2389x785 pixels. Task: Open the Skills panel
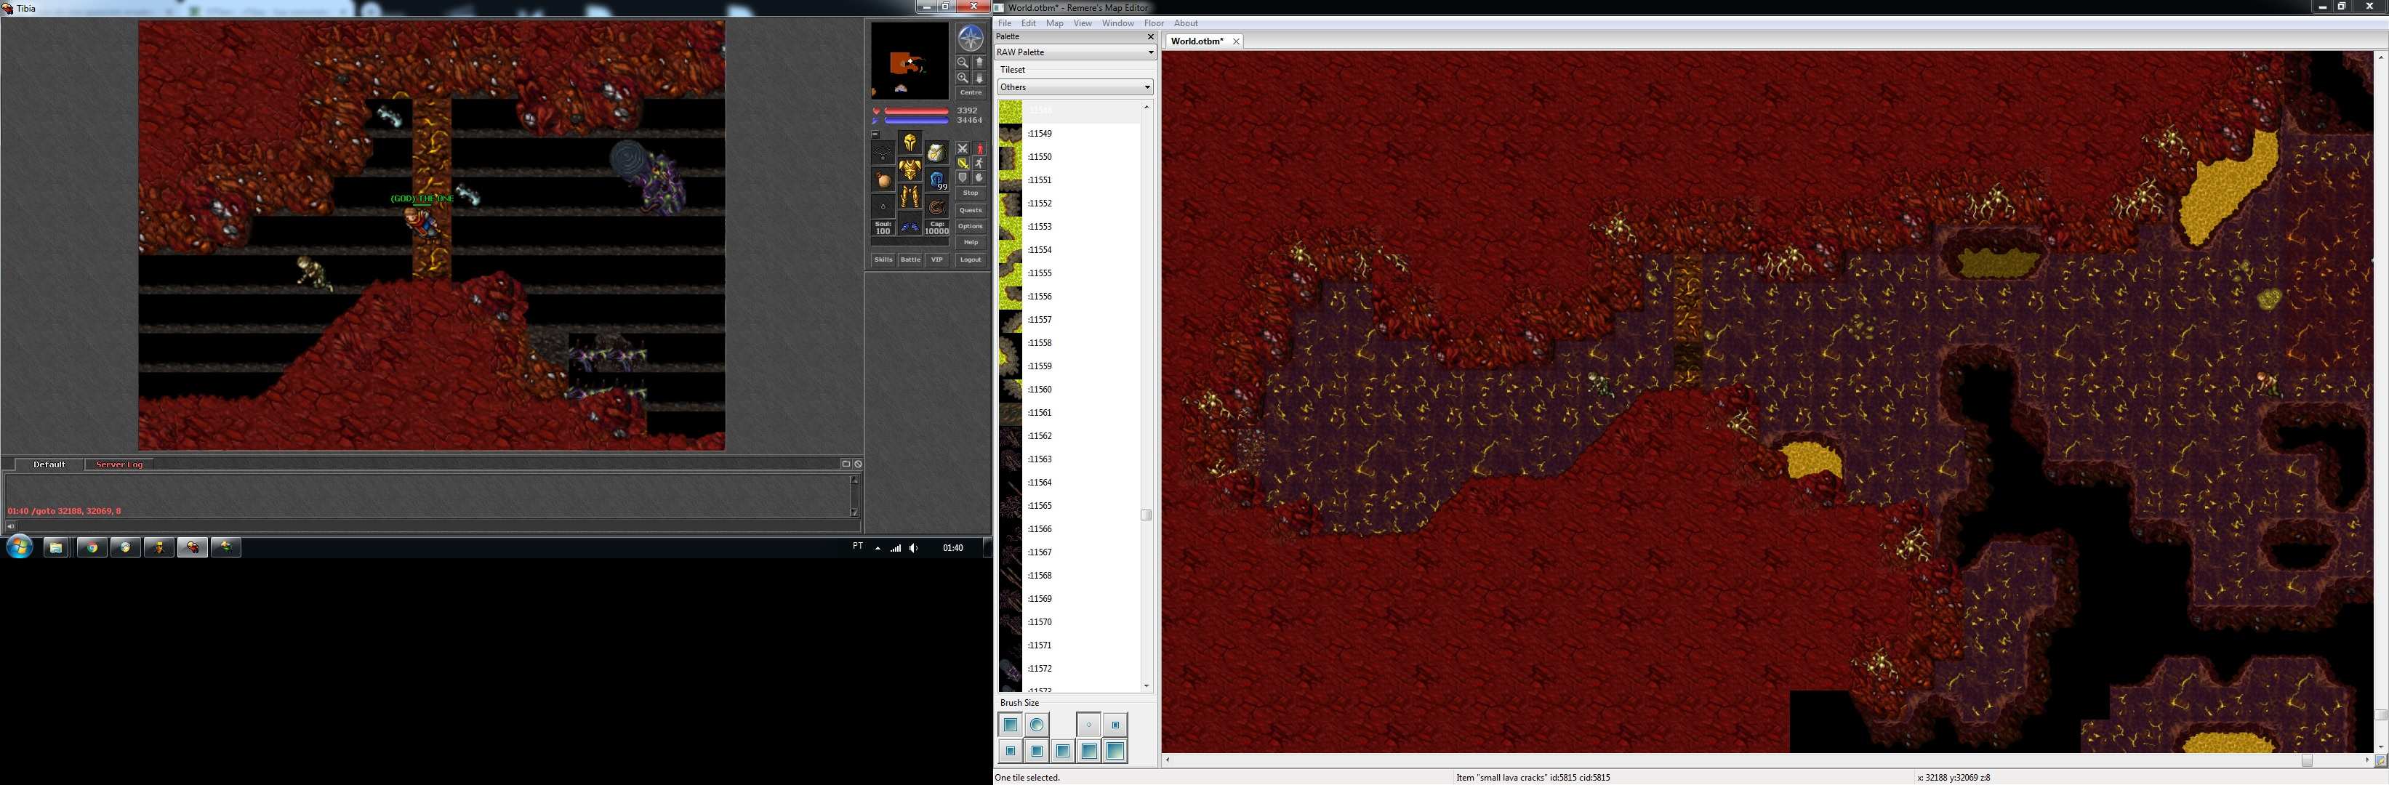[884, 260]
